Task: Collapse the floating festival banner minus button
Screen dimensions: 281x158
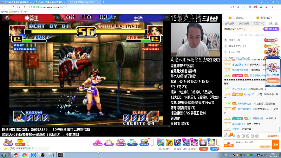Action: click(x=273, y=42)
